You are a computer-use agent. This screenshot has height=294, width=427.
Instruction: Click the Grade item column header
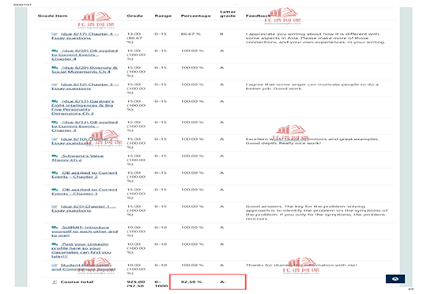coord(52,16)
